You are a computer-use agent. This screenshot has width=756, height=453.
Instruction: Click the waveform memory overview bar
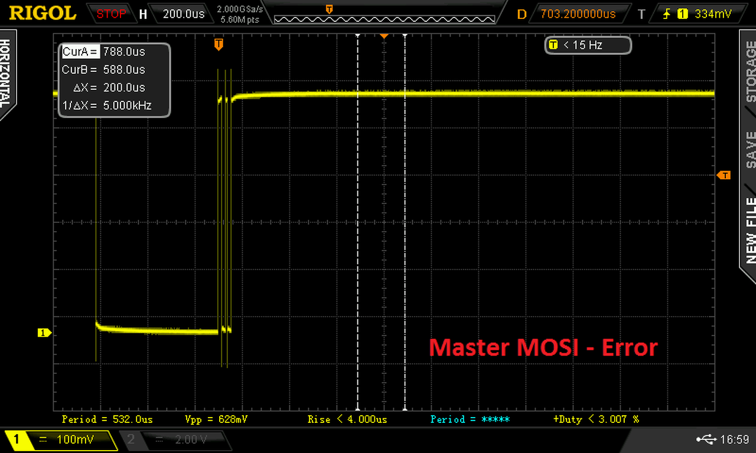tap(384, 19)
